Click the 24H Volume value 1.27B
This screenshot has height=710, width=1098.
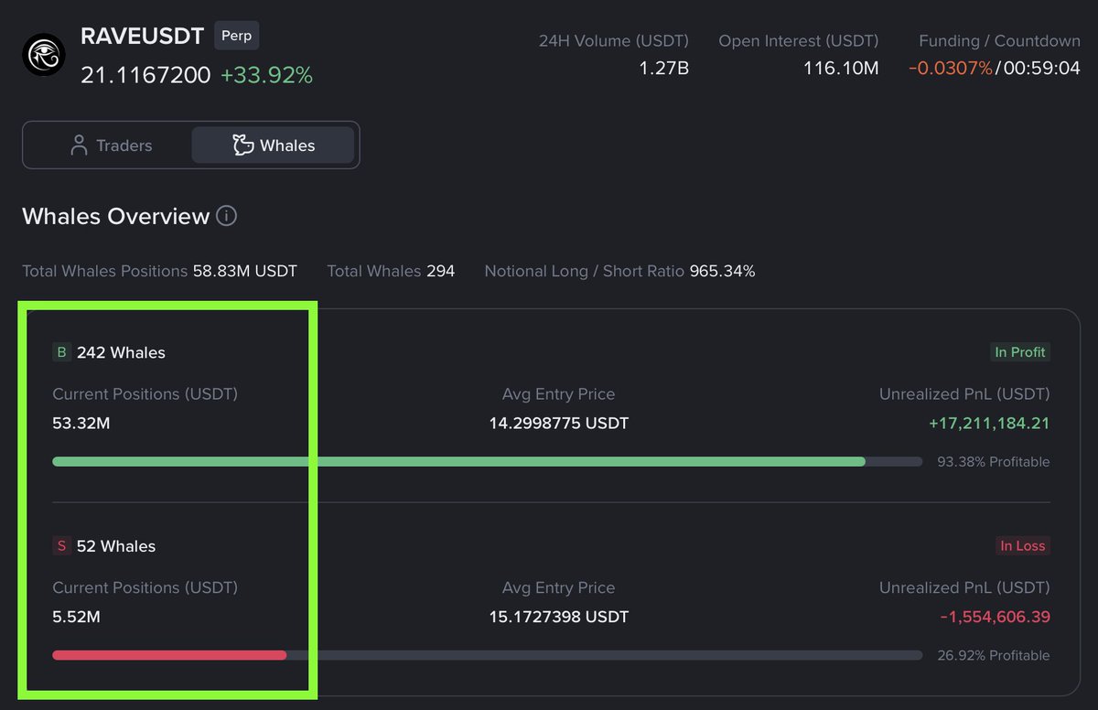click(663, 67)
